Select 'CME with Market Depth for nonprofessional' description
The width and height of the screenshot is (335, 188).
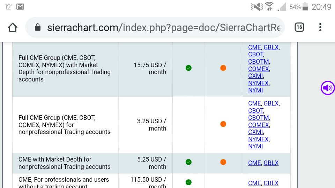click(x=65, y=163)
